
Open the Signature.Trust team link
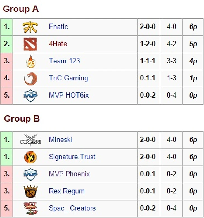72,157
